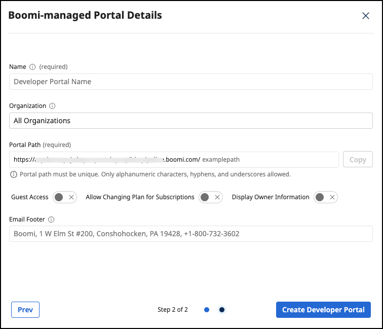383x329 pixels.
Task: Click the examplepath portal path input
Action: [x=269, y=160]
